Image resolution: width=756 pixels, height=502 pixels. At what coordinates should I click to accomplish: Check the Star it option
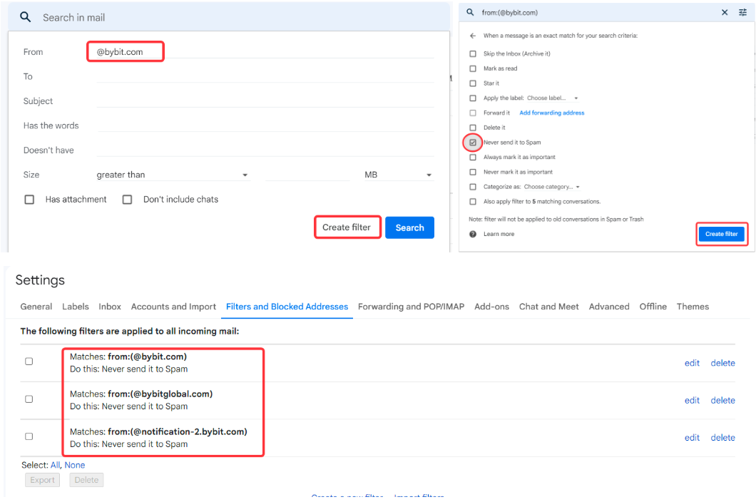(473, 83)
